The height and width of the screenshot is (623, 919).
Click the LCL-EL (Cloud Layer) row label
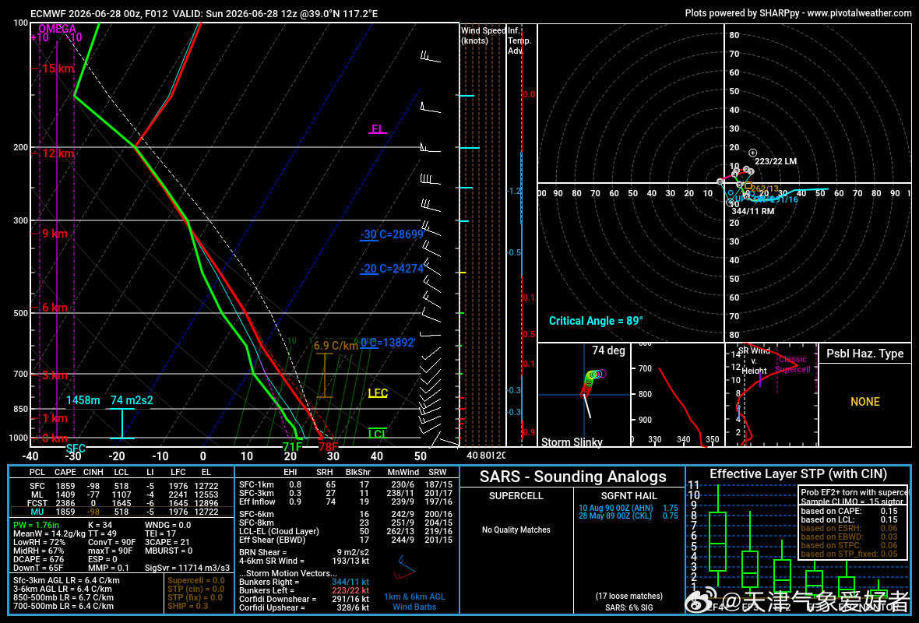279,531
